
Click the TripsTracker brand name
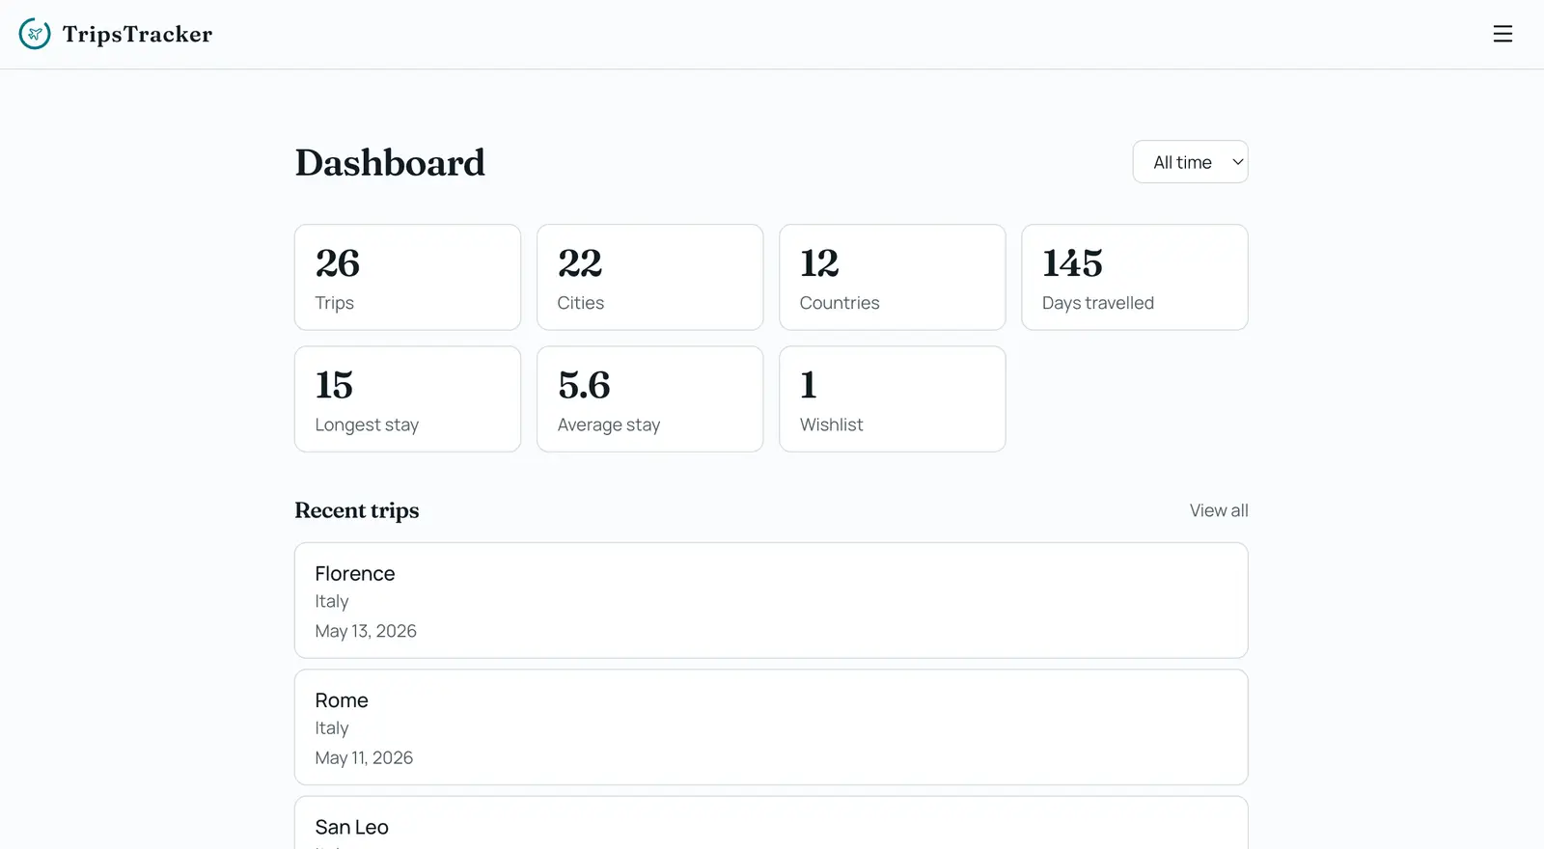click(x=137, y=35)
